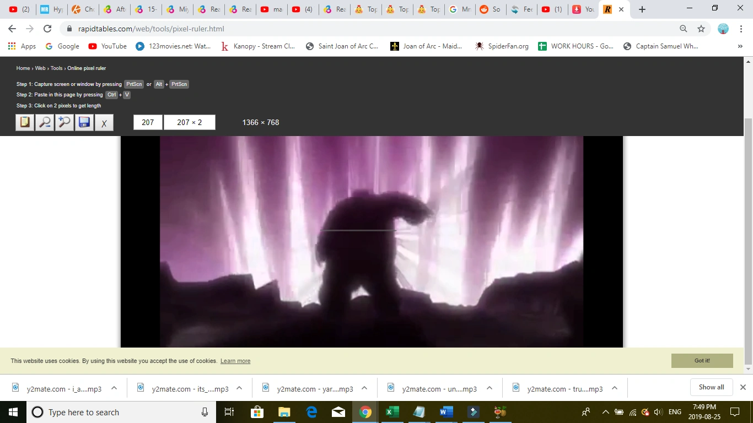753x423 pixels.
Task: Open the WORK HOURS bookmark
Action: (575, 46)
